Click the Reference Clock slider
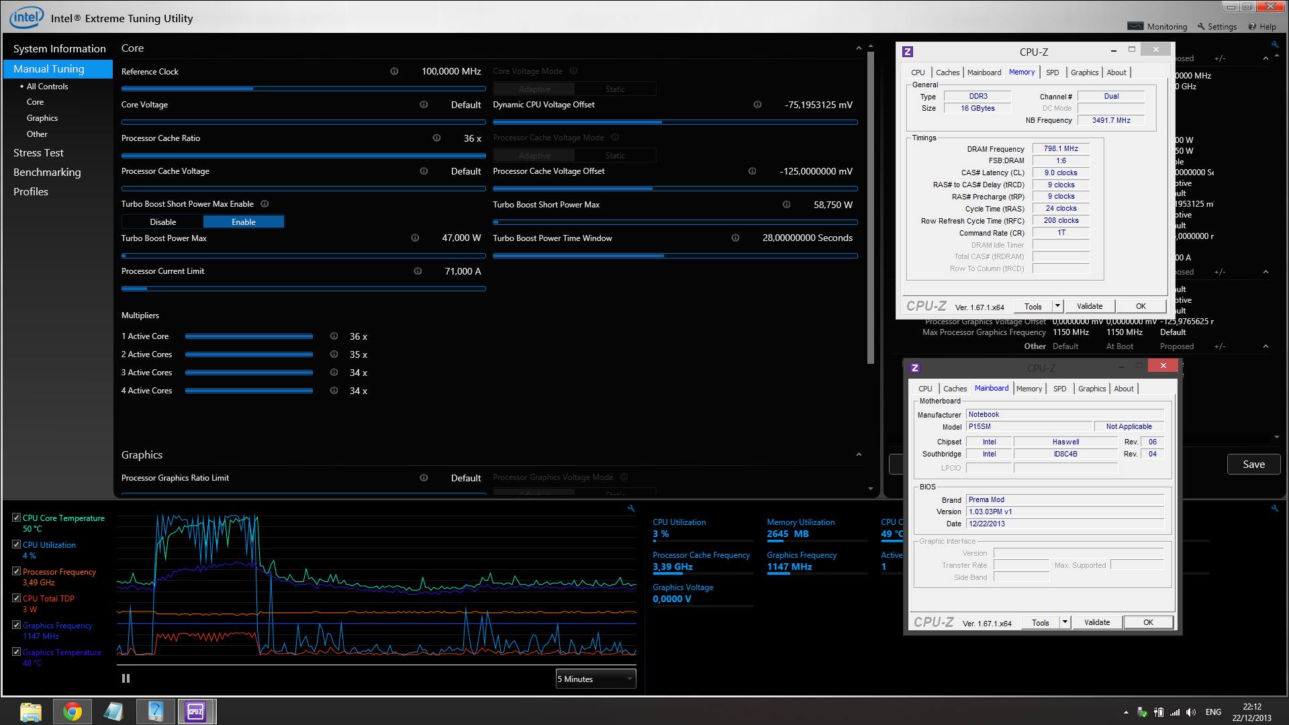The height and width of the screenshot is (725, 1289). click(x=303, y=89)
